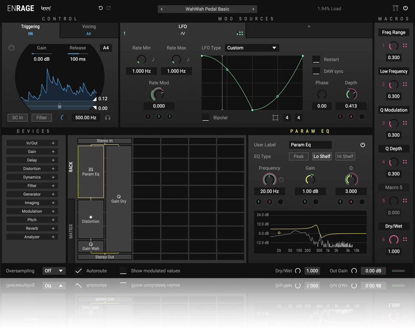Select Hi Shelf EQ type
Image resolution: width=415 pixels, height=330 pixels.
tap(345, 156)
